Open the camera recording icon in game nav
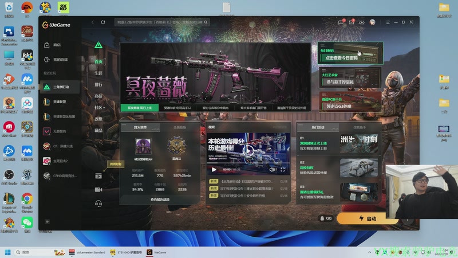Viewport: 458px width, 258px height. pyautogui.click(x=98, y=190)
